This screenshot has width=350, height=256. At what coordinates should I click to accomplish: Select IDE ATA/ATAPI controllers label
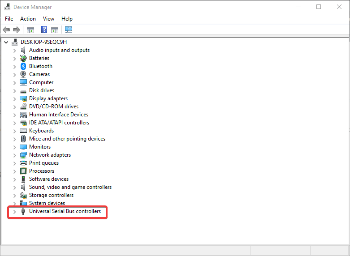click(59, 123)
